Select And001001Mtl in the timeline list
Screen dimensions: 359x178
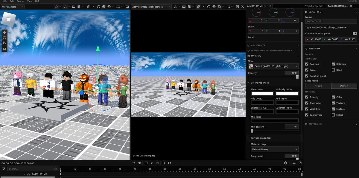tap(39, 174)
